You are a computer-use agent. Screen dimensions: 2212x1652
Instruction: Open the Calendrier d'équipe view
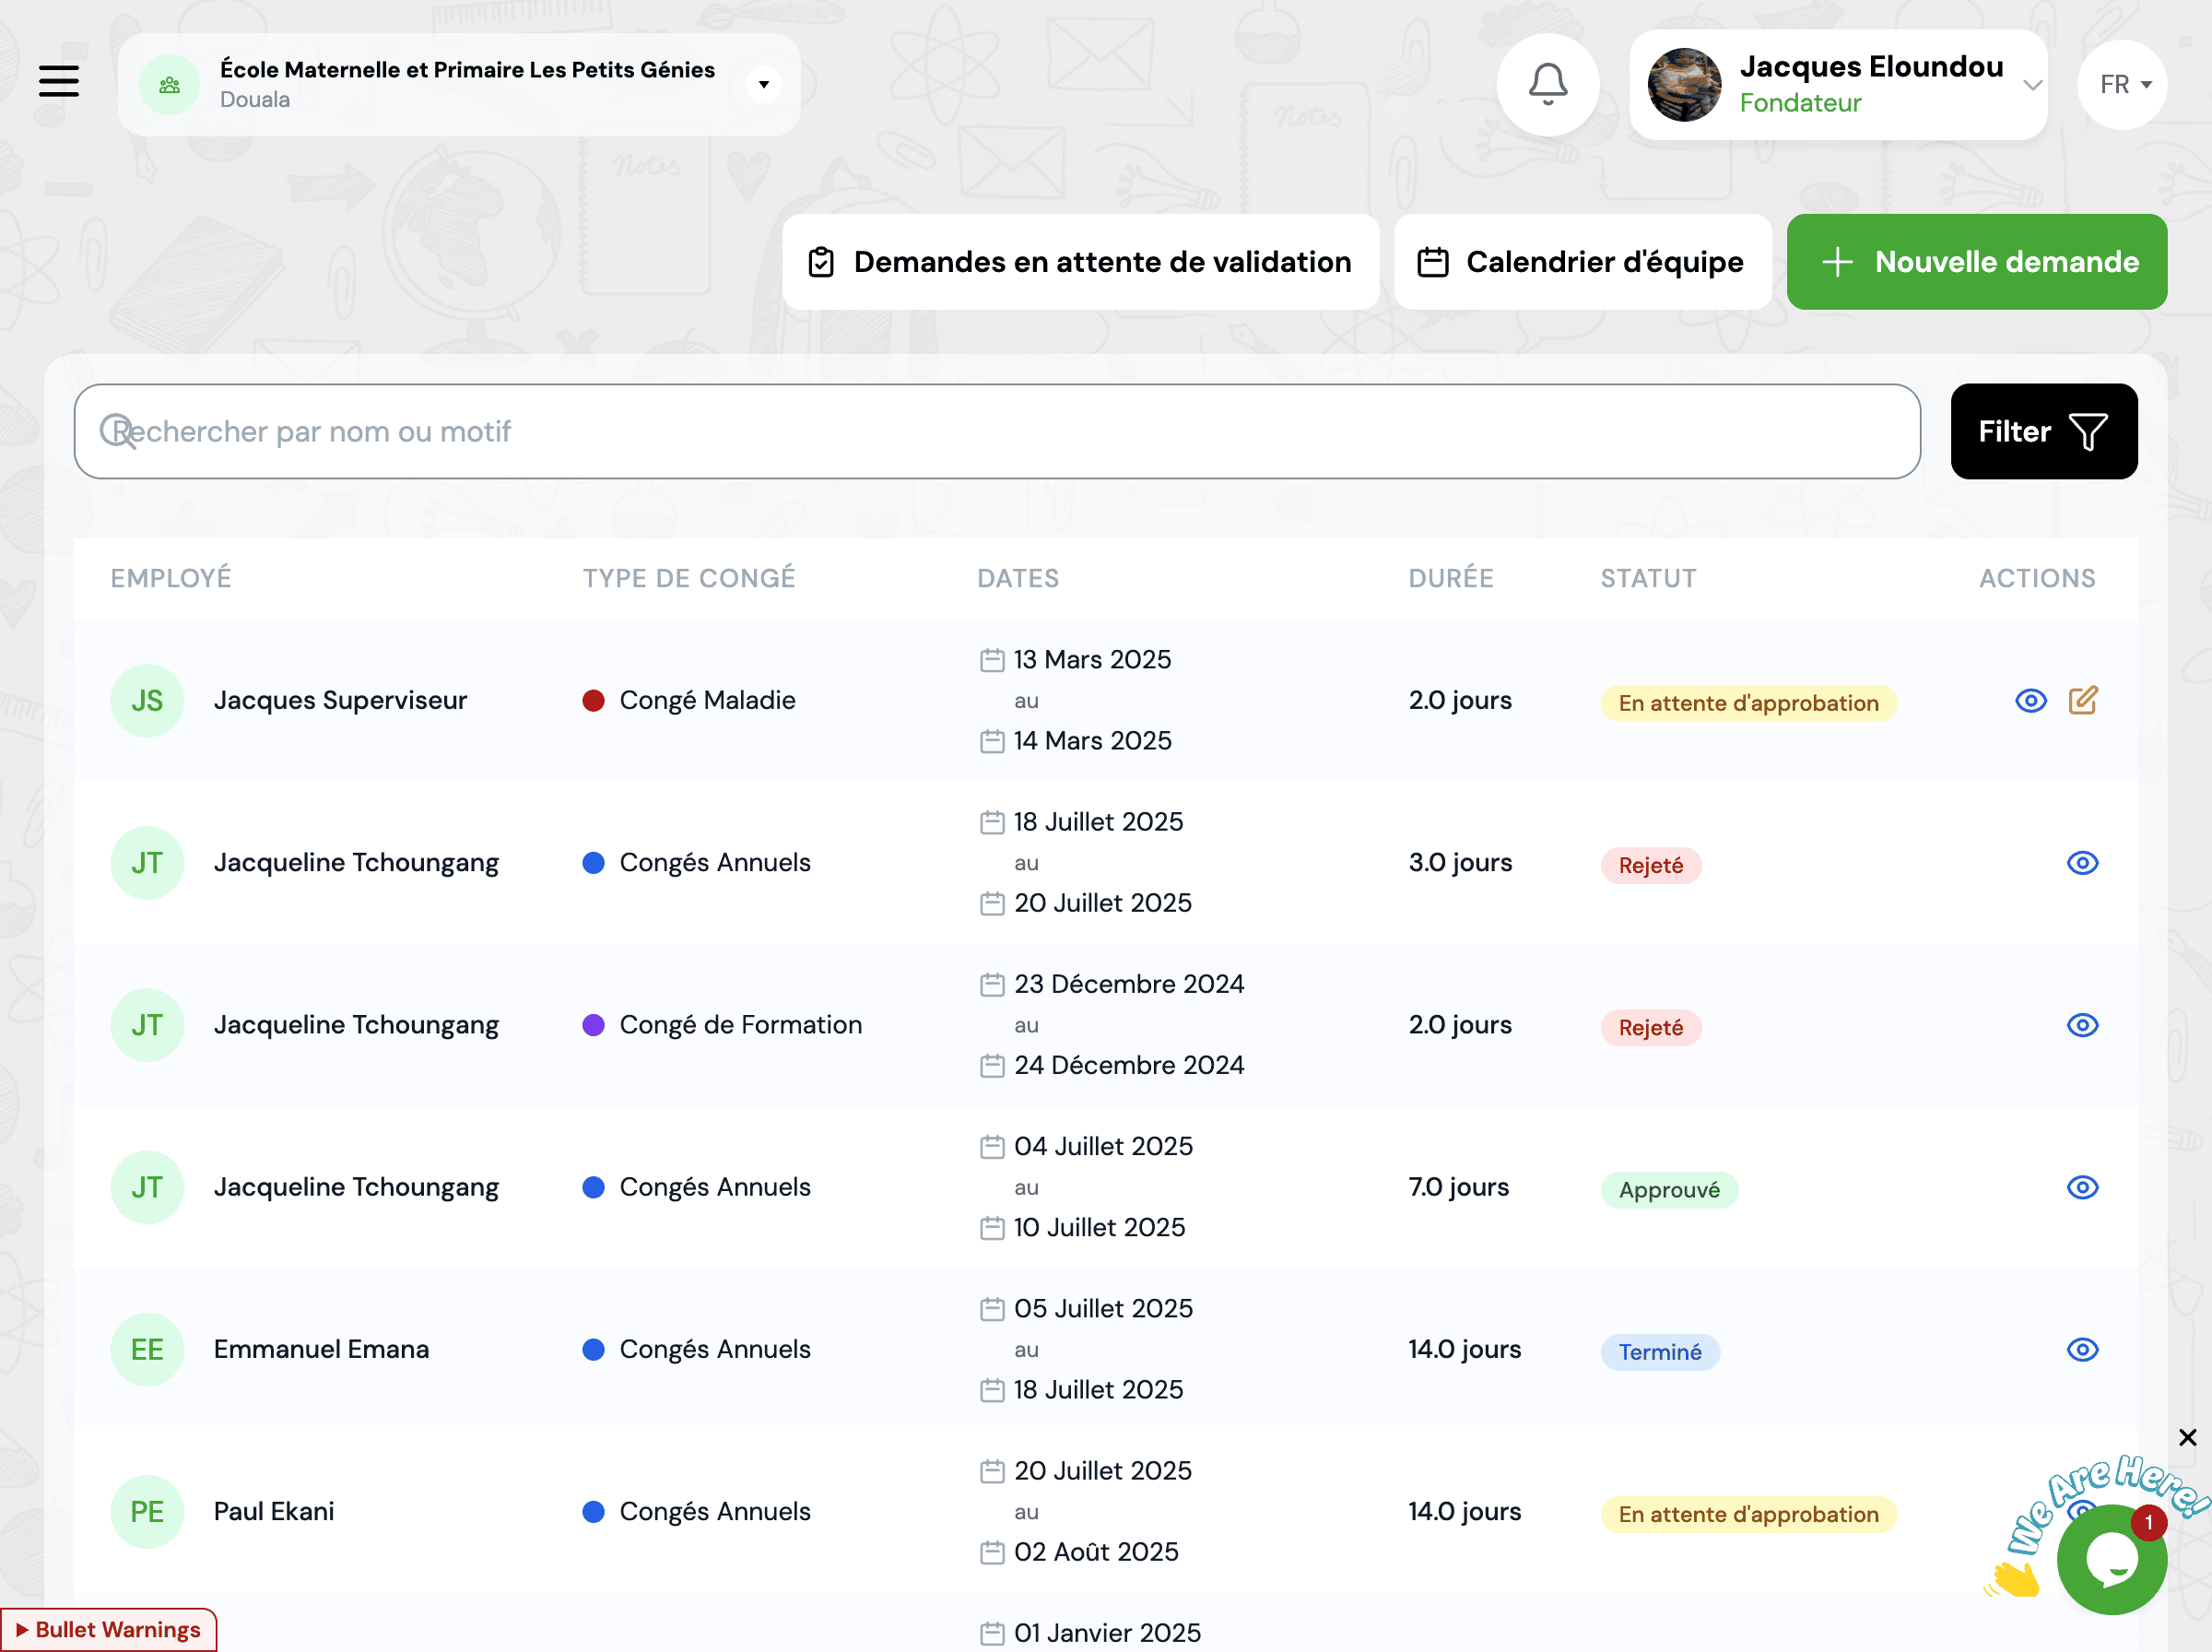tap(1583, 262)
